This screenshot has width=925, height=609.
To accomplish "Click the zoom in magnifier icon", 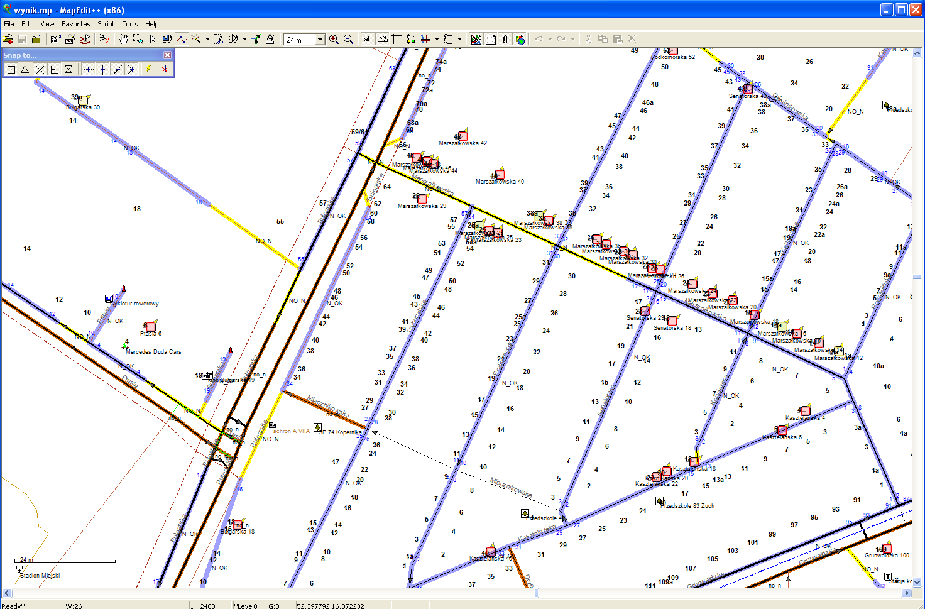I will point(334,39).
